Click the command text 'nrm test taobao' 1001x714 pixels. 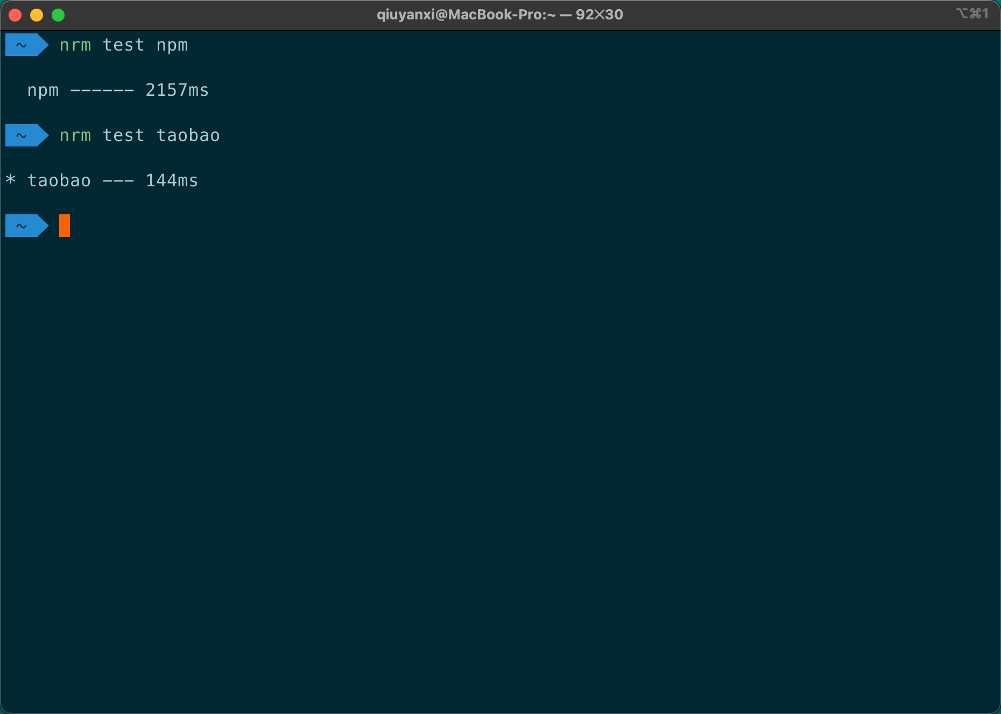(140, 136)
